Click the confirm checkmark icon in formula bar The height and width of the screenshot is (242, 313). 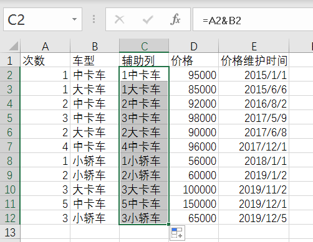148,20
